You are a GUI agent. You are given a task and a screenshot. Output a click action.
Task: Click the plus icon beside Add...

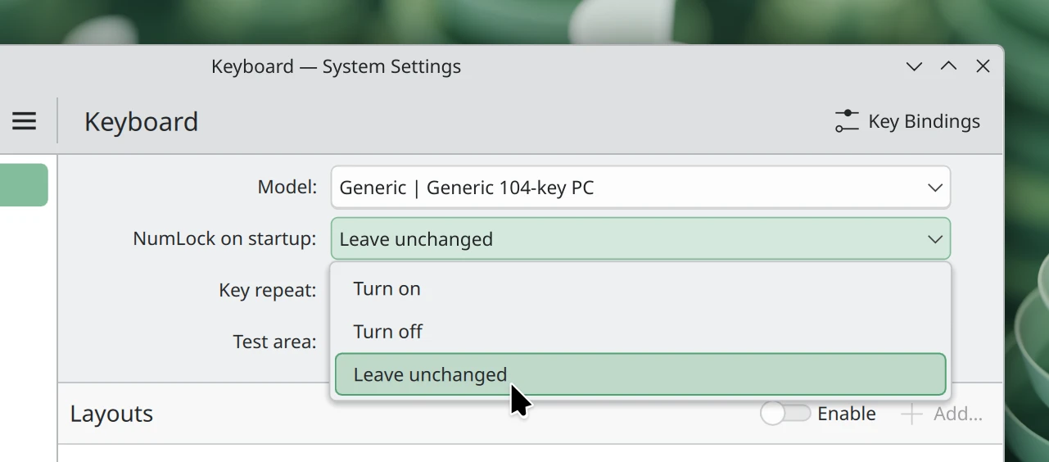tap(911, 414)
